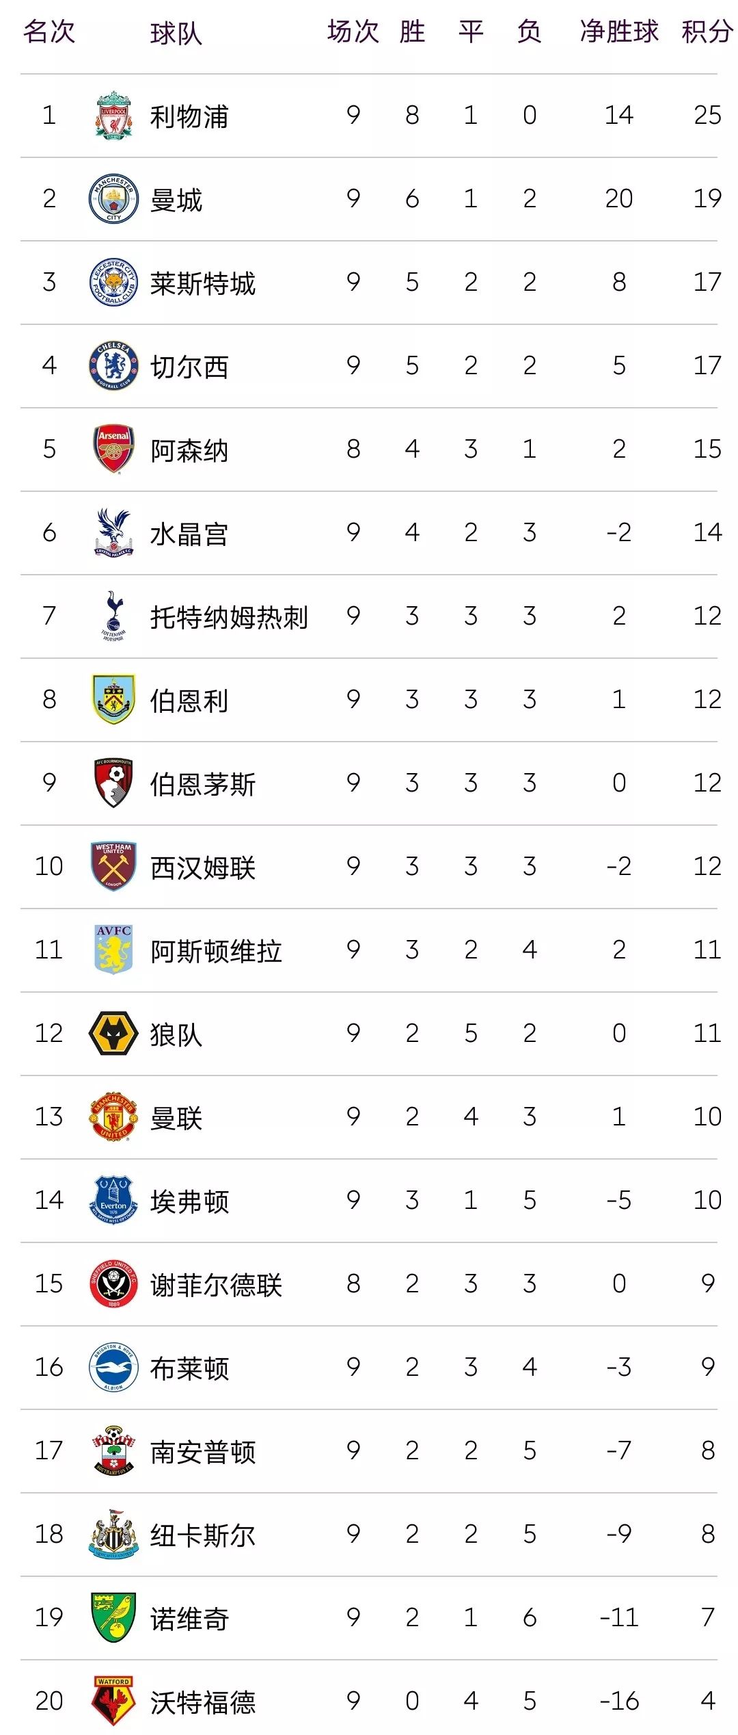Click the Crystal Palace eagle crest

(113, 532)
